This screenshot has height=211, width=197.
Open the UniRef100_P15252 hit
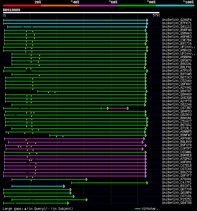(x=177, y=199)
